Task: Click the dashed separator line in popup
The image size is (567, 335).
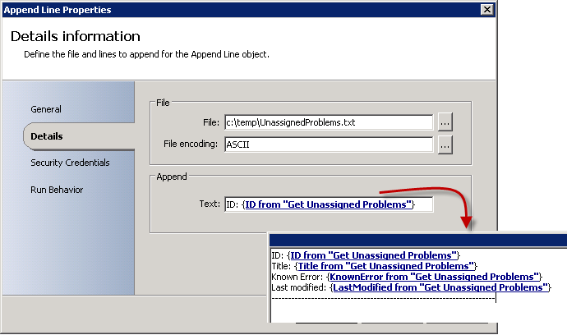Action: [x=382, y=298]
